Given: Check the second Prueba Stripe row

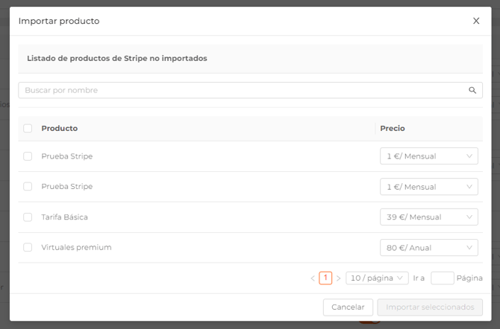Looking at the screenshot, I should tap(28, 186).
